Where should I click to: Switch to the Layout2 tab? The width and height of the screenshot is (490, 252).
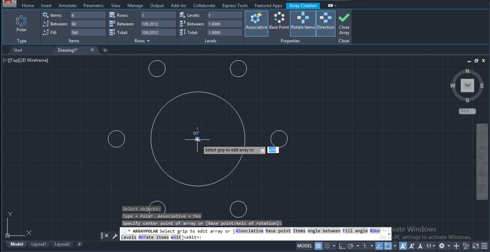62,244
